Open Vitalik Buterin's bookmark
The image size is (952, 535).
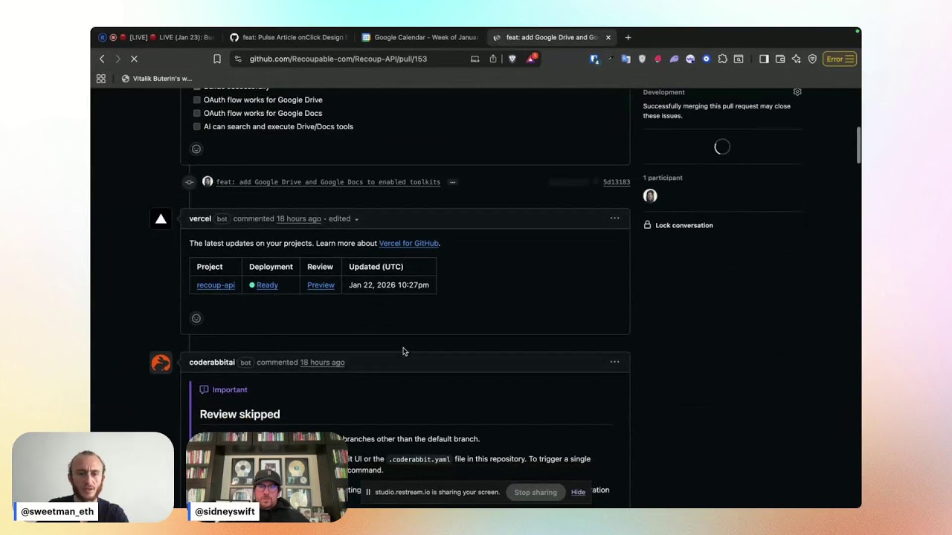coord(156,78)
